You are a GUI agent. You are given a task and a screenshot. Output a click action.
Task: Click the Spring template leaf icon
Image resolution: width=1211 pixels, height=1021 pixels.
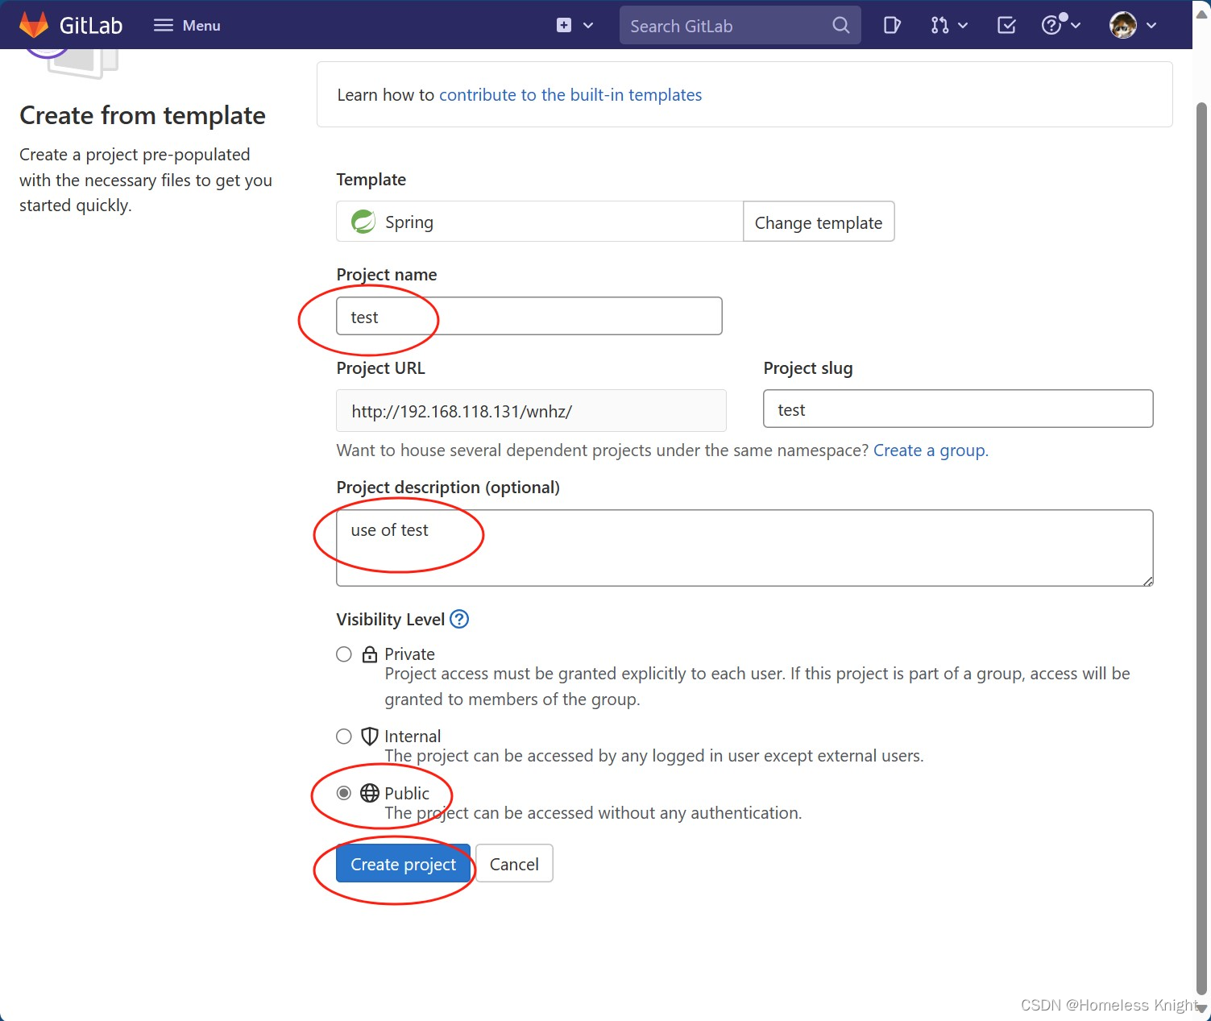click(363, 222)
